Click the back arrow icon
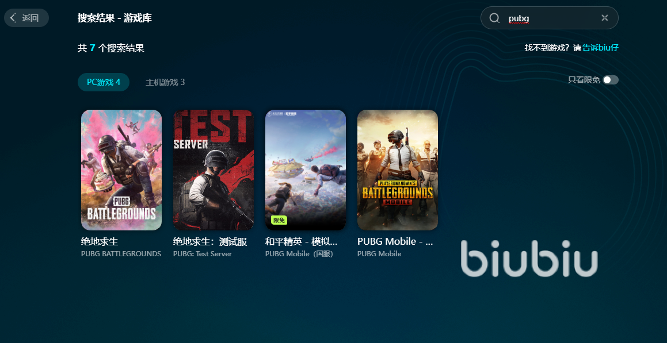 click(x=13, y=18)
